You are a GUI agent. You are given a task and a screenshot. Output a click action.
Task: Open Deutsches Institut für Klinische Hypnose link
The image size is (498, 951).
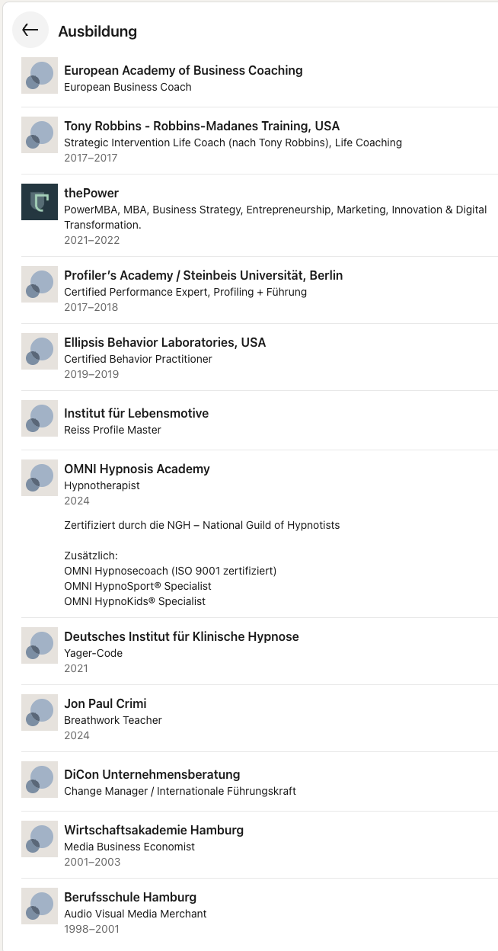point(181,636)
